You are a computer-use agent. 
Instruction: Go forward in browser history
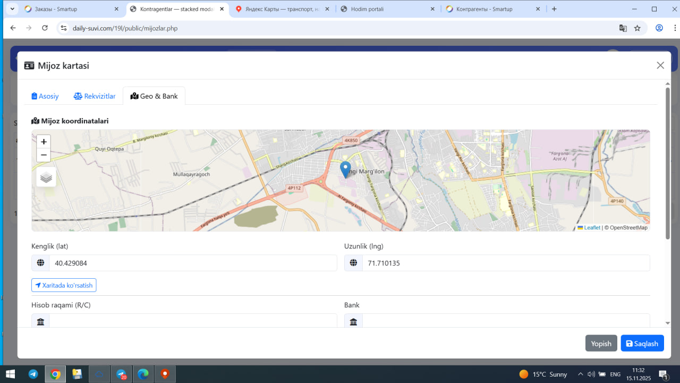29,28
